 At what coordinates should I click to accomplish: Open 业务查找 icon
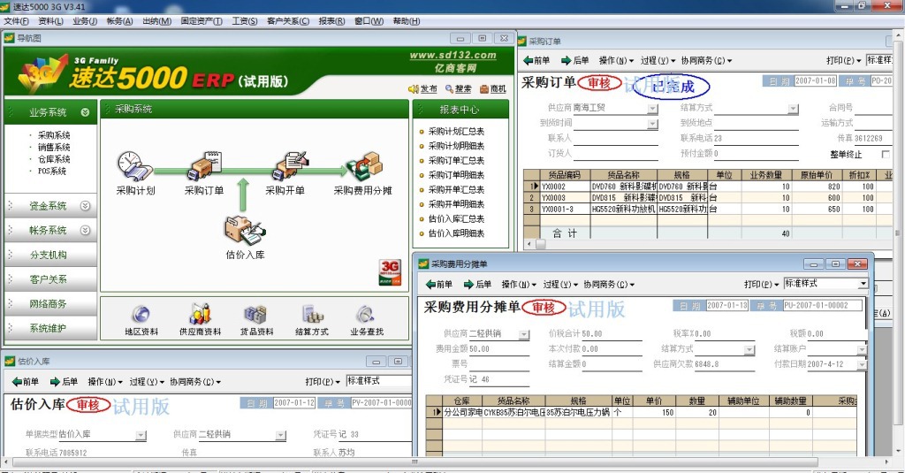[366, 315]
